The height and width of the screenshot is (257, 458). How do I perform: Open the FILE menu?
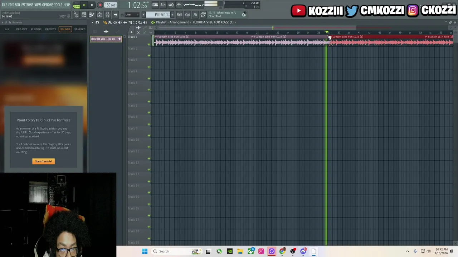[x=4, y=5]
